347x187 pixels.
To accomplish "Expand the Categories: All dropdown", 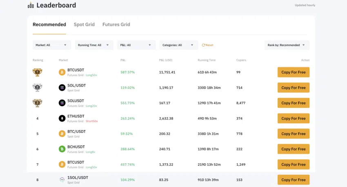I will pyautogui.click(x=178, y=45).
